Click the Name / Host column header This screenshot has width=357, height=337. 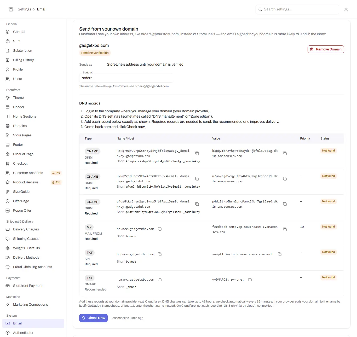point(125,139)
